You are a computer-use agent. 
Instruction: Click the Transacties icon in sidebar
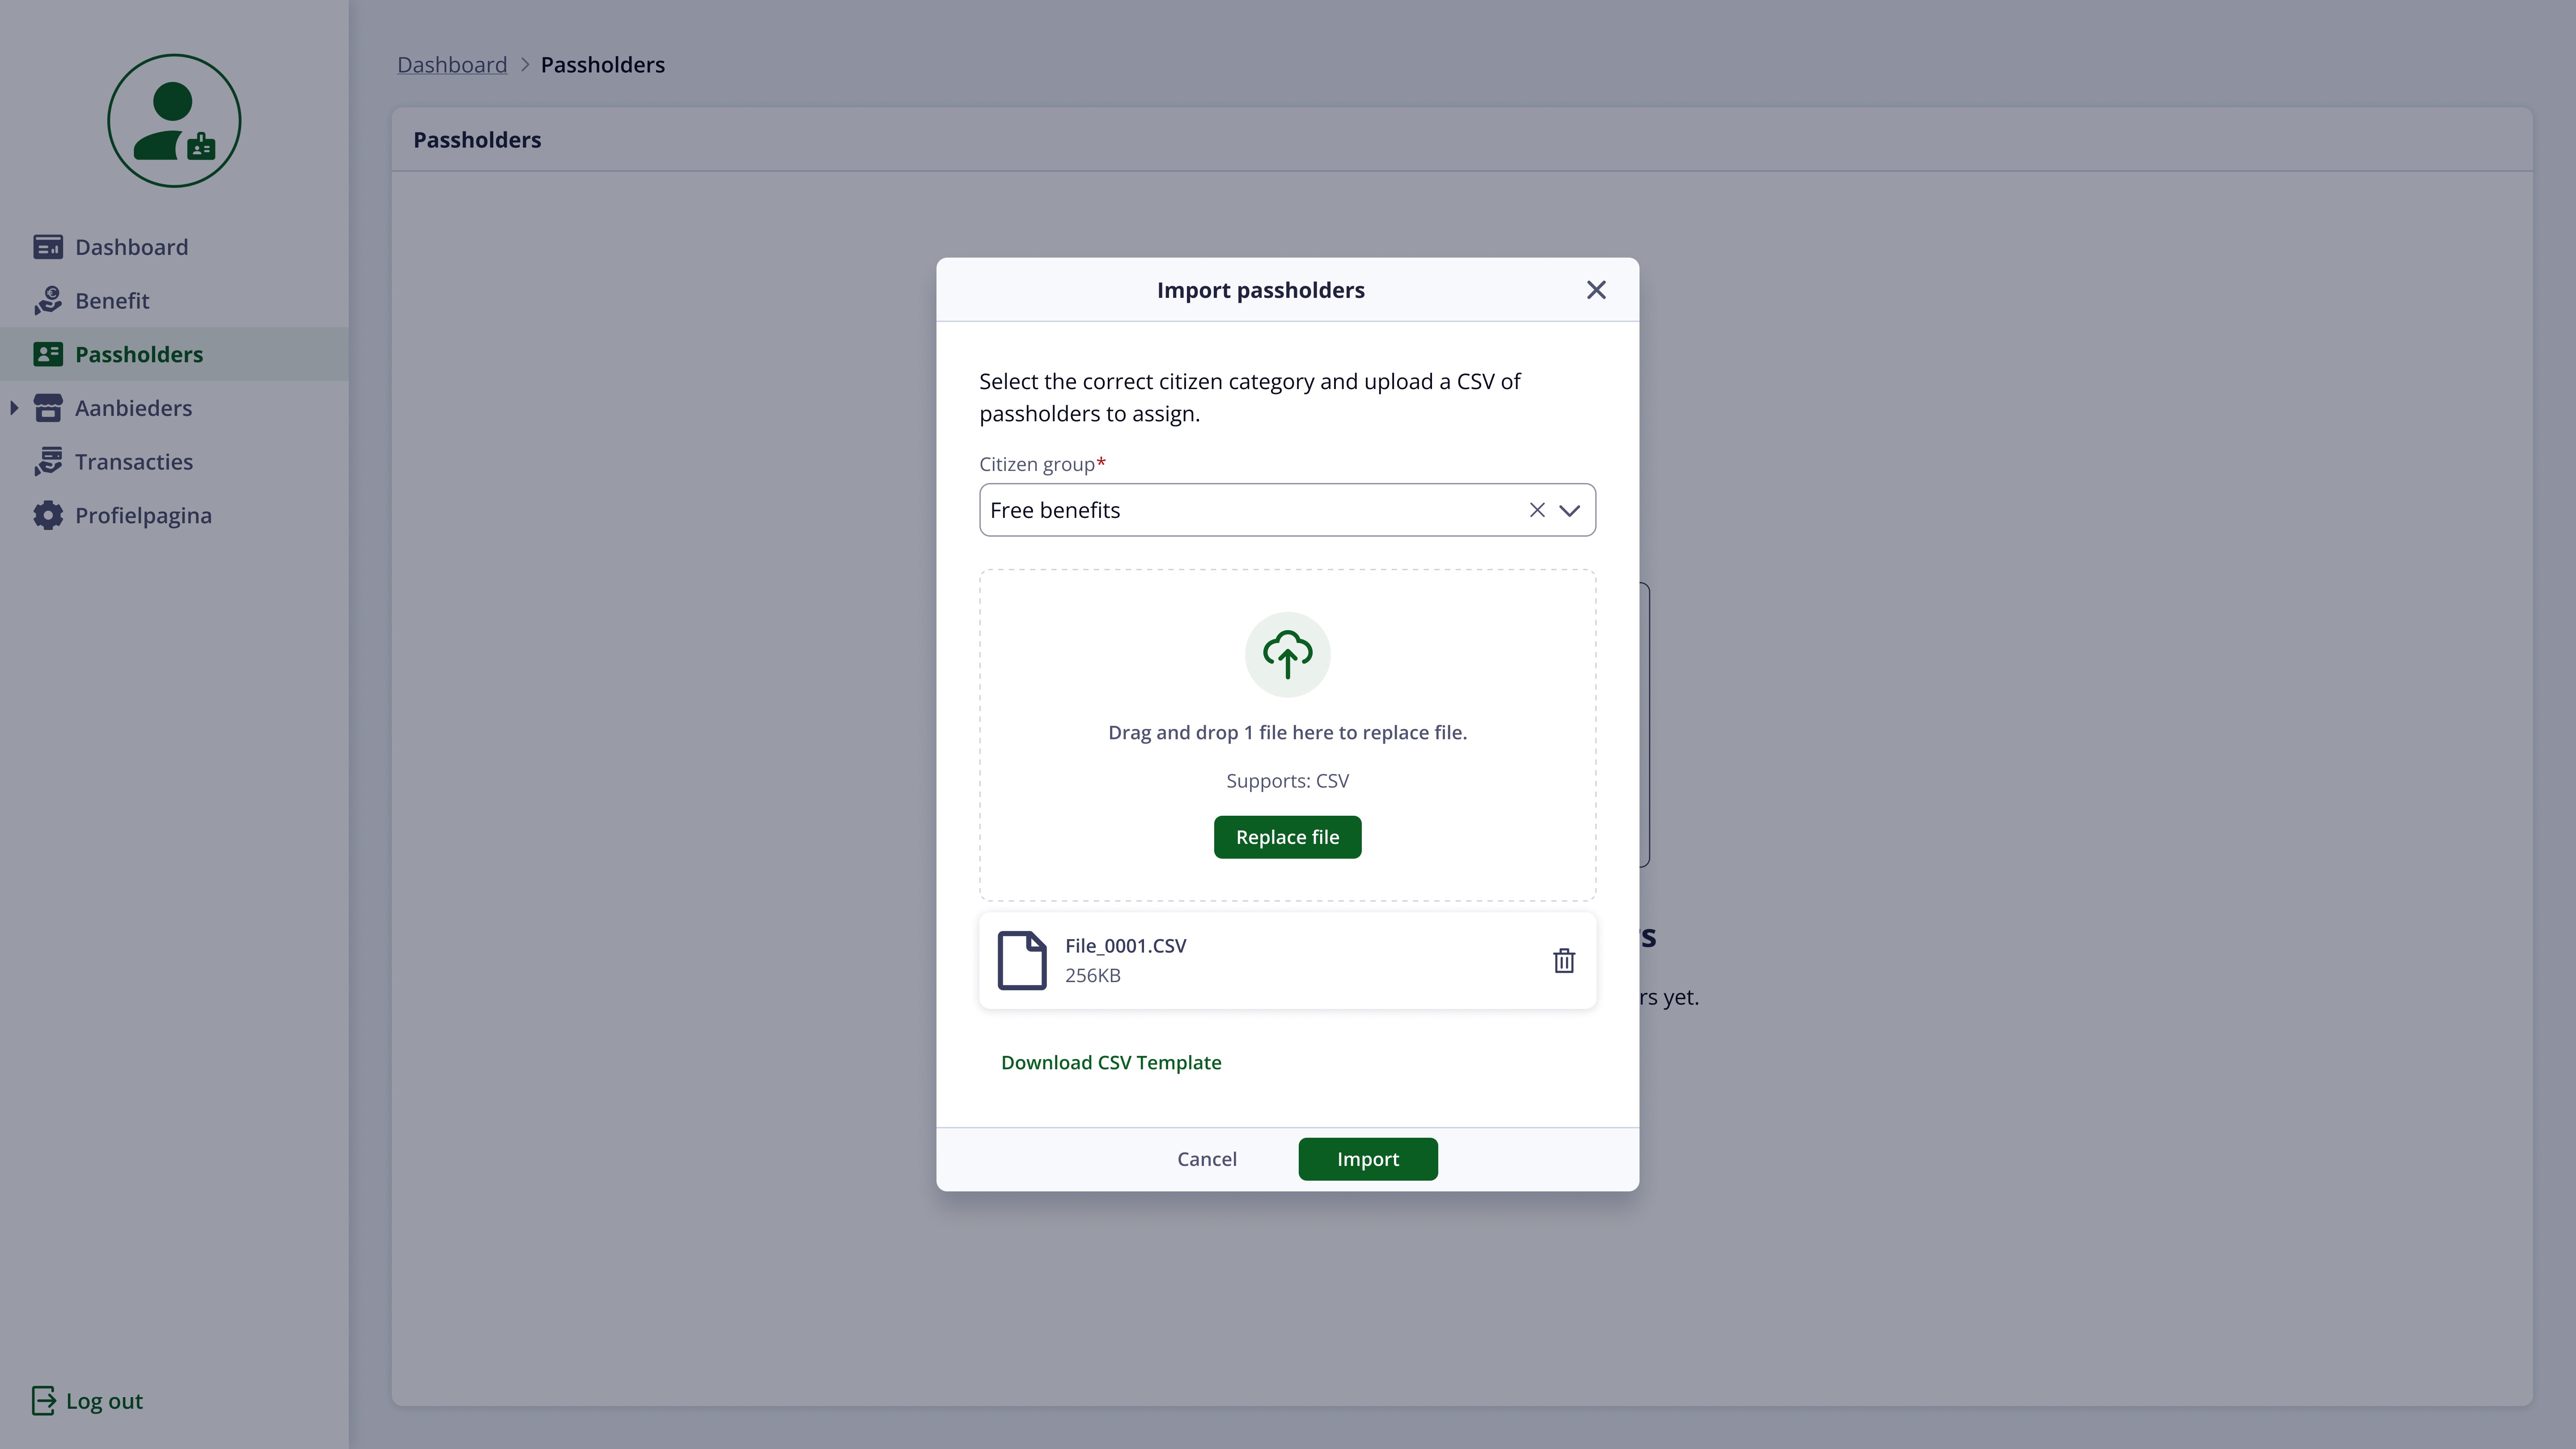(x=47, y=462)
